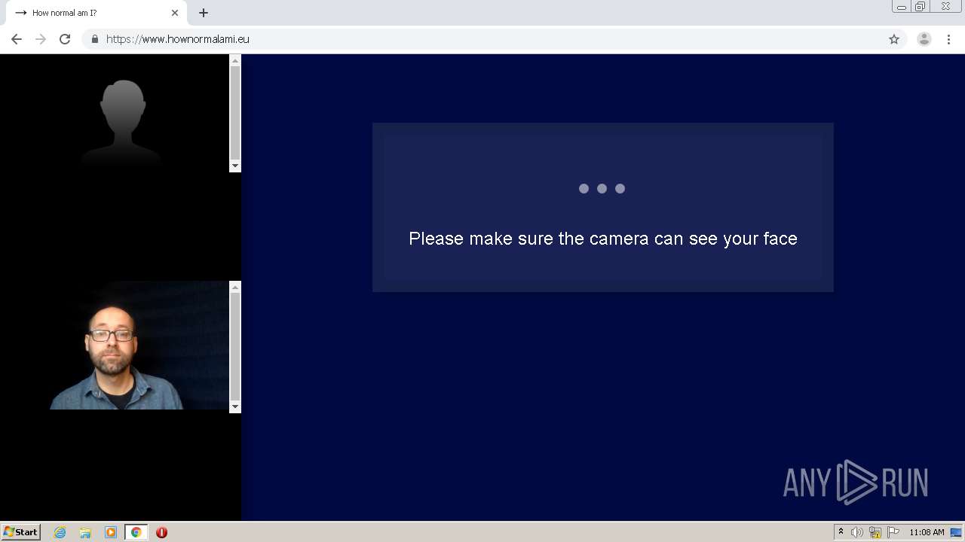Click the top panel scrollbar thumb
Image resolution: width=965 pixels, height=542 pixels.
235,112
